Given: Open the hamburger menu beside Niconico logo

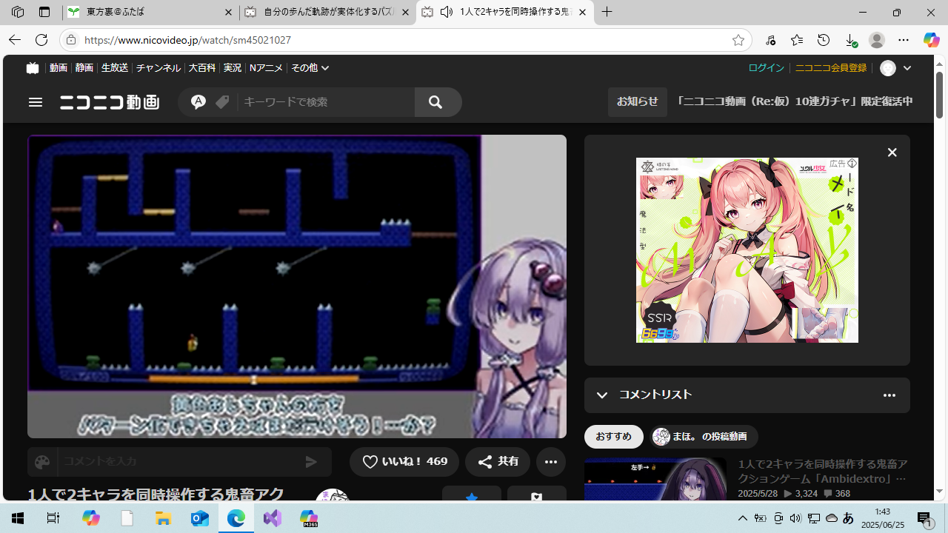Looking at the screenshot, I should click(36, 102).
